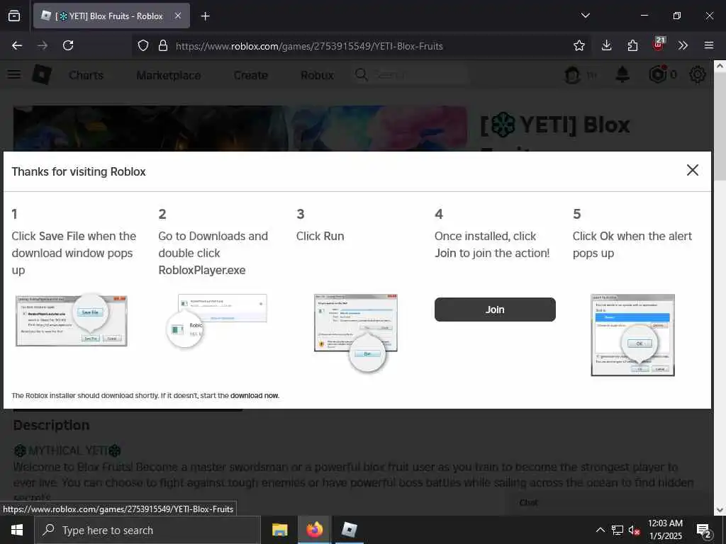This screenshot has height=544, width=726.
Task: Open the Action Center notifications
Action: [704, 530]
